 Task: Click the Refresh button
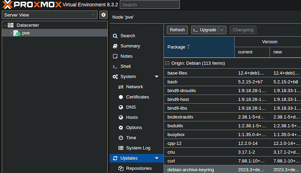[x=177, y=30]
